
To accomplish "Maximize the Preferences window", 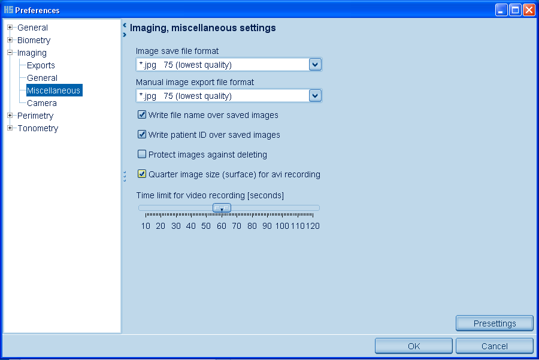I will click(x=515, y=10).
